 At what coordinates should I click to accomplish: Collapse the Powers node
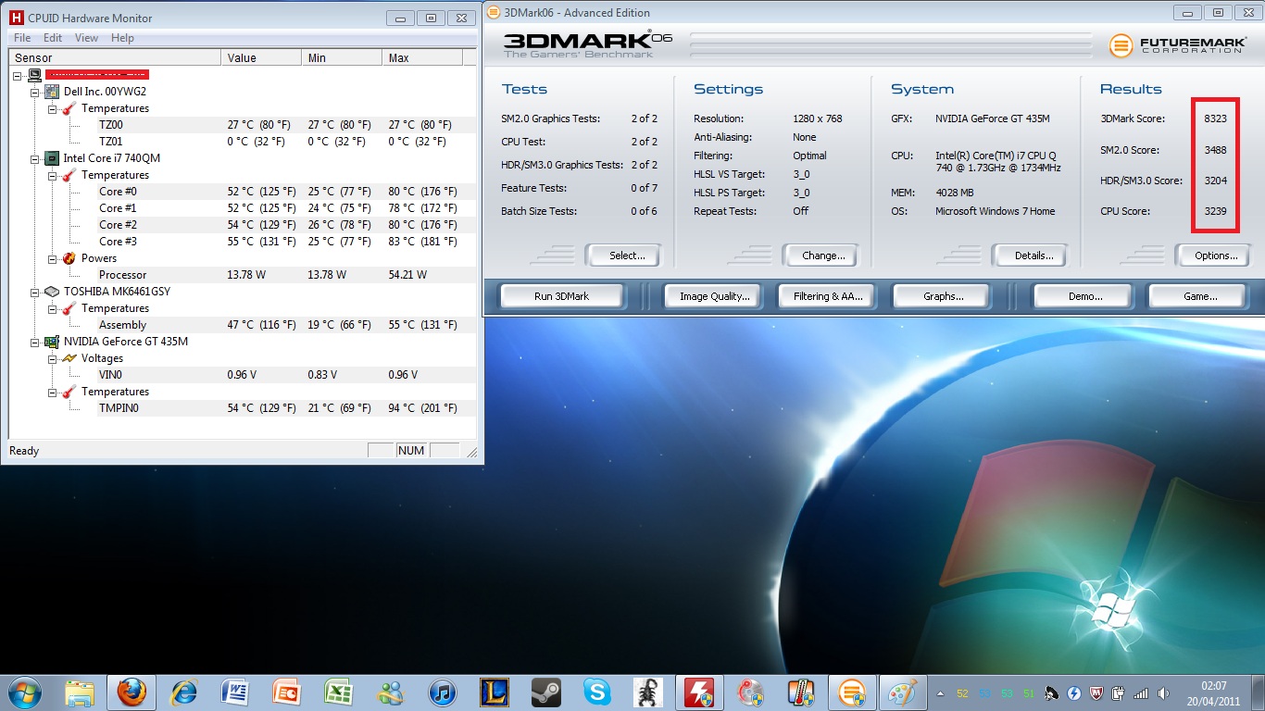tap(53, 258)
